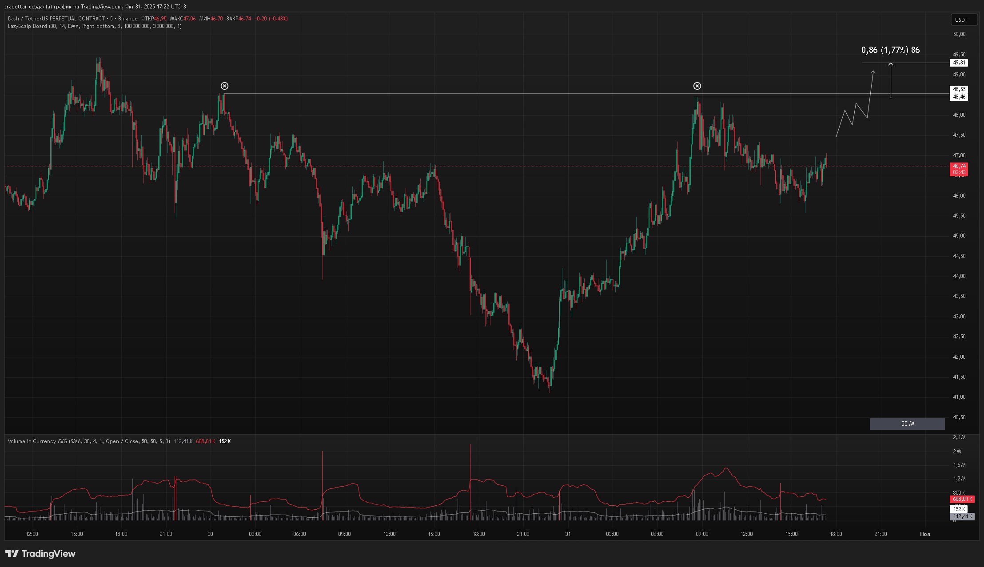Click the Ноя month label on time axis
The height and width of the screenshot is (567, 984).
pyautogui.click(x=925, y=534)
